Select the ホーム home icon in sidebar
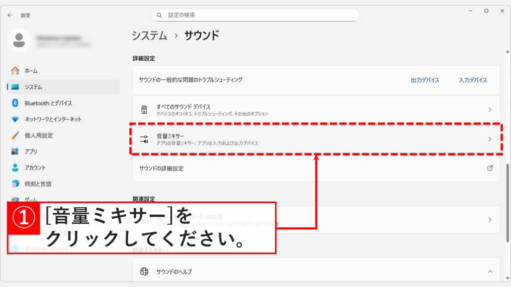 14,71
